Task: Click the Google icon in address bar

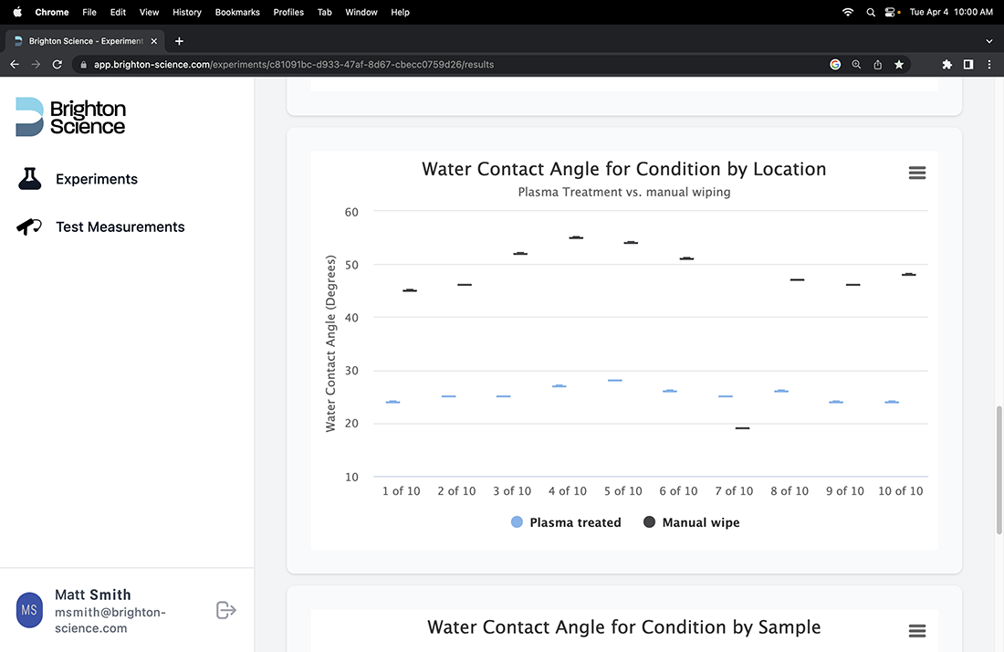Action: [x=835, y=65]
